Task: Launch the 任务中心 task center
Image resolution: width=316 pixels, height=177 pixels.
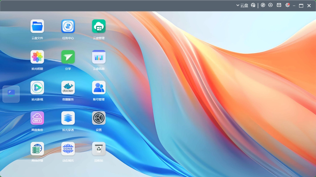Action: 68,26
